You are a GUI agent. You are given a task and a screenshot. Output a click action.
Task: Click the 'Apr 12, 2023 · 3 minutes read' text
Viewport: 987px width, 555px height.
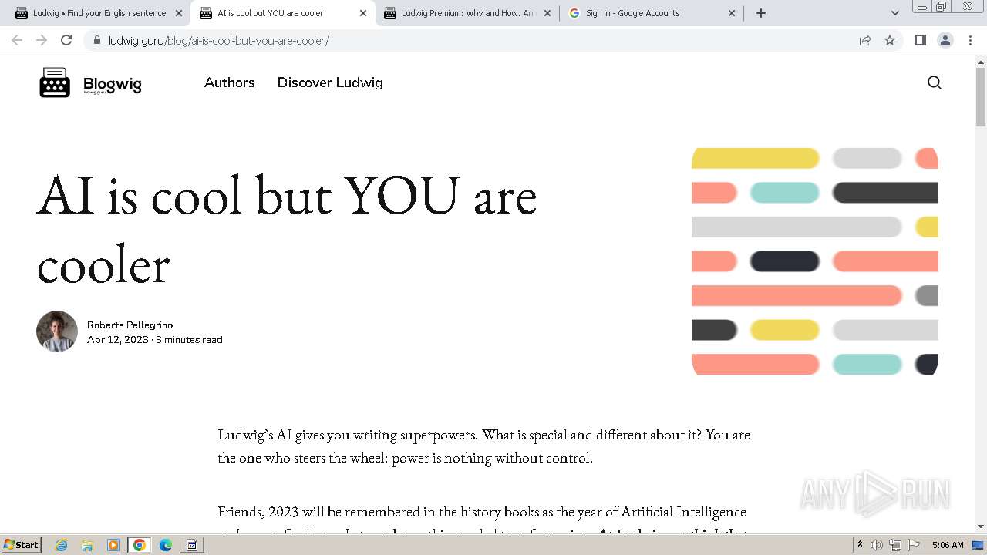point(154,339)
